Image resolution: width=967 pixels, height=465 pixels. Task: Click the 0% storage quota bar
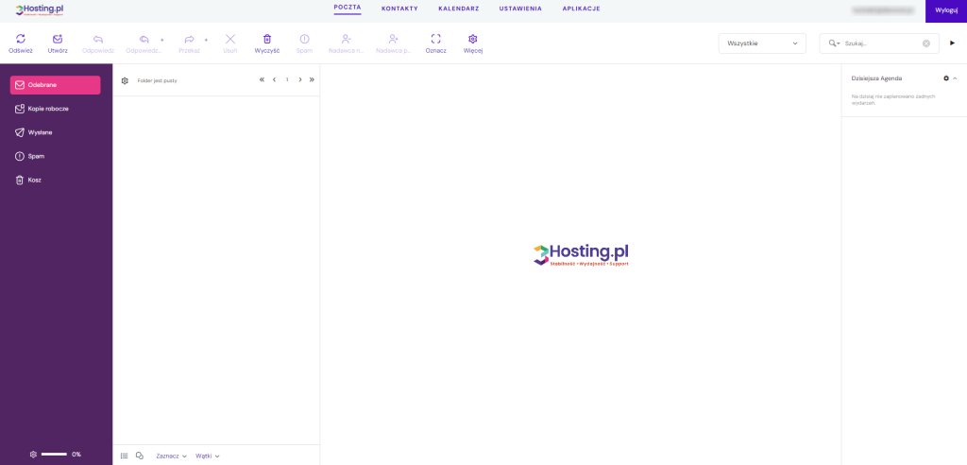coord(54,455)
